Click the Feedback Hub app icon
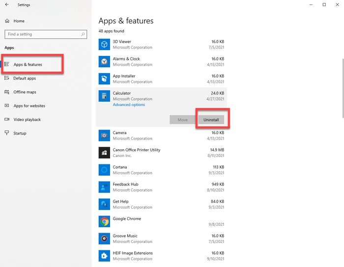Screen dimensions: 344x267 click(104, 187)
